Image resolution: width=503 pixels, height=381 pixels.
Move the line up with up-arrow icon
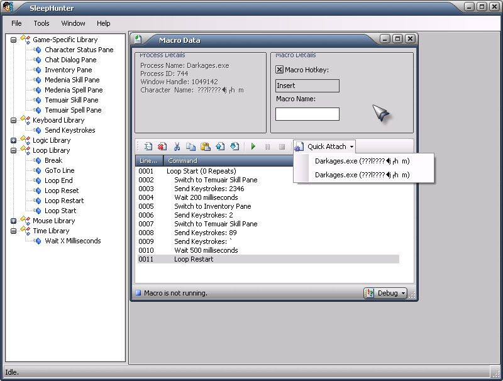220,146
